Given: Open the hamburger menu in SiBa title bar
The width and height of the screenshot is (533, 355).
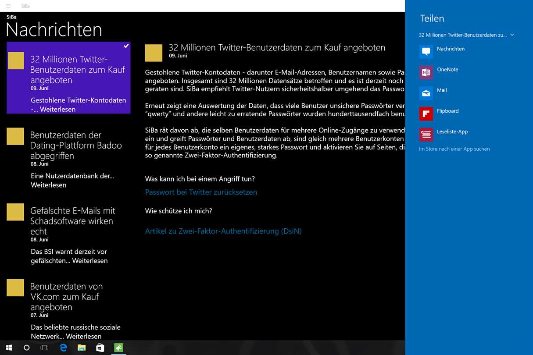Looking at the screenshot, I should pos(8,6).
